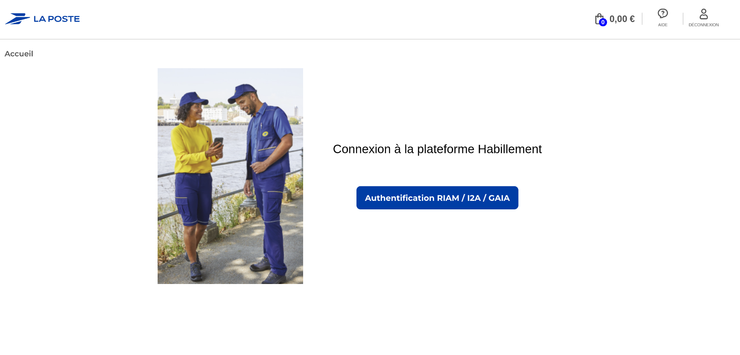The height and width of the screenshot is (355, 740).
Task: Open the postal workers uniform photo
Action: (230, 176)
